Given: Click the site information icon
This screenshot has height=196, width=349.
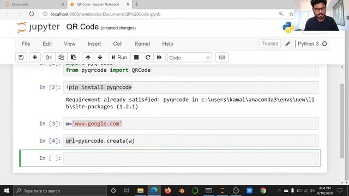Looking at the screenshot, I should 45,14.
